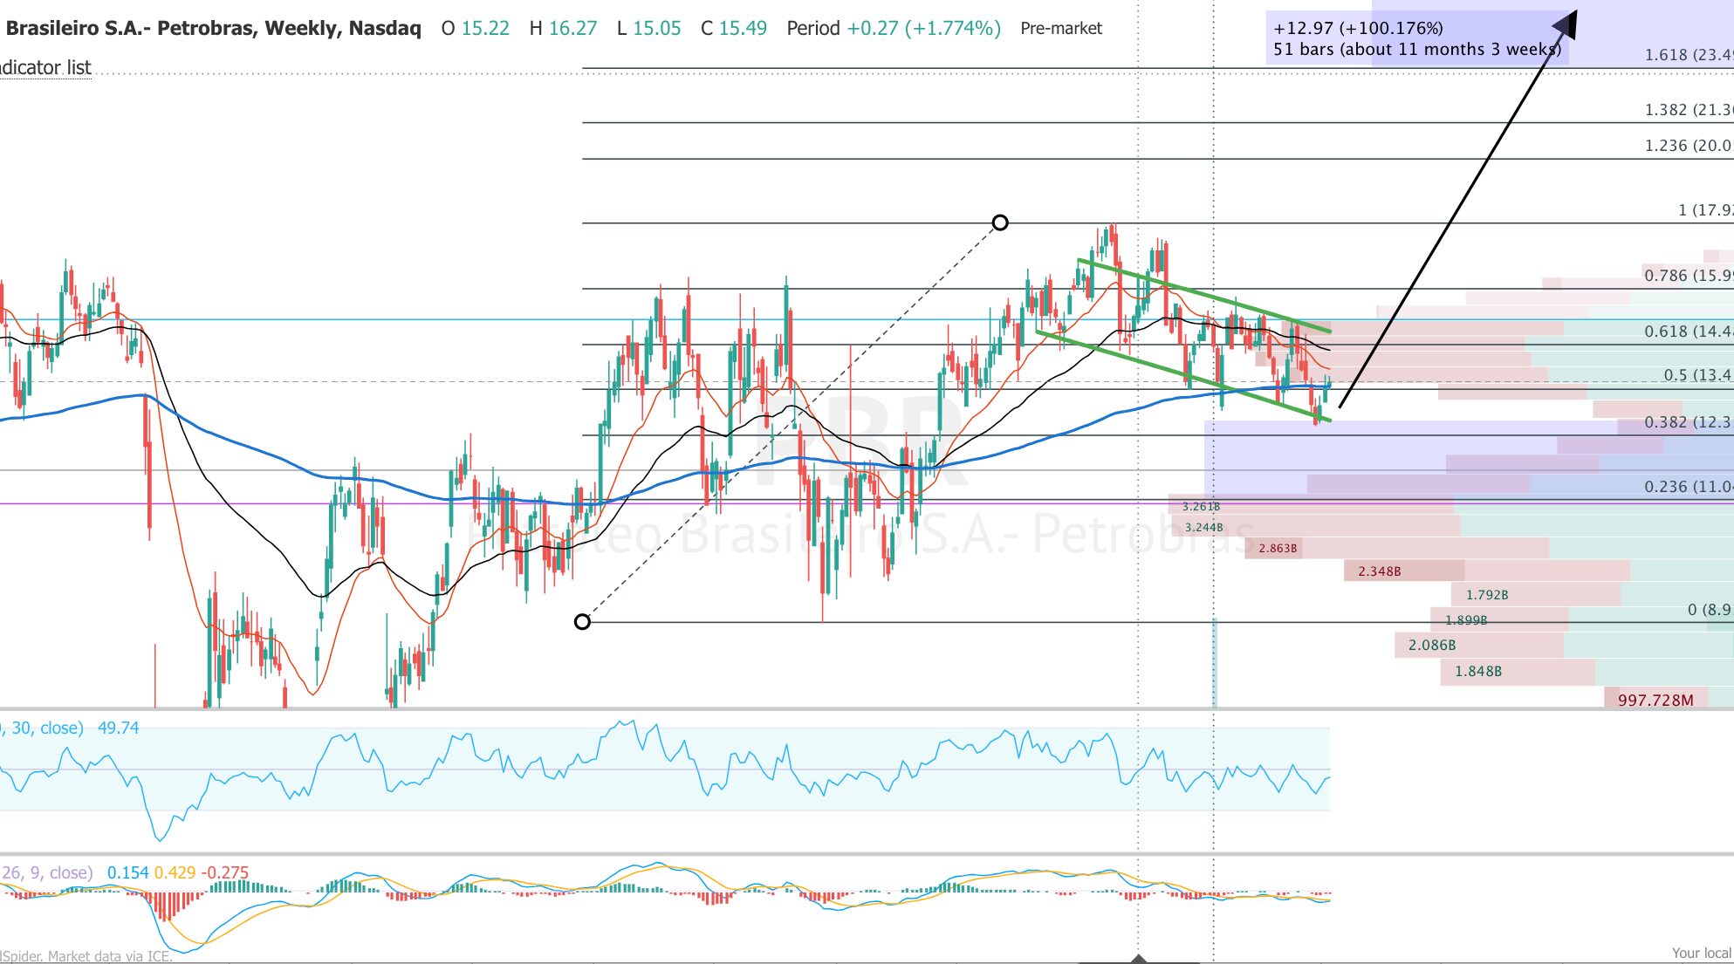Click the 2.863B volume profile value
This screenshot has height=964, width=1734.
[1278, 548]
